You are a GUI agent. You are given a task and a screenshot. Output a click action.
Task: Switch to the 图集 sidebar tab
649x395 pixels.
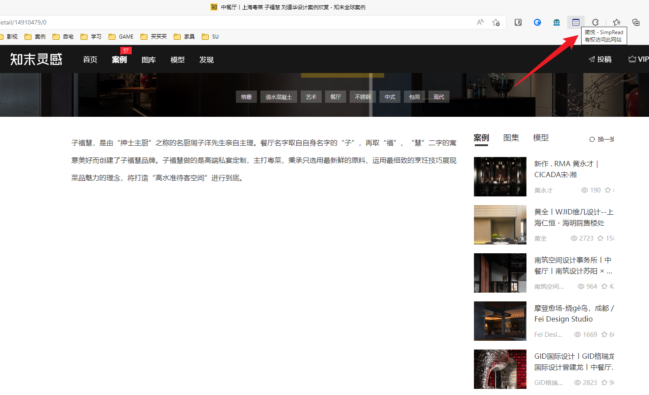tap(511, 138)
